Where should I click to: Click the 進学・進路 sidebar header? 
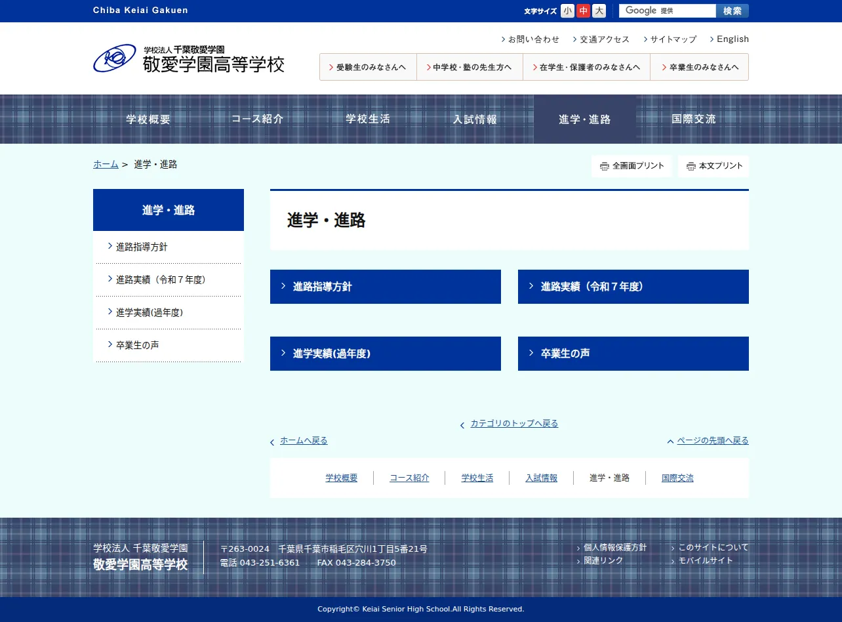[169, 210]
